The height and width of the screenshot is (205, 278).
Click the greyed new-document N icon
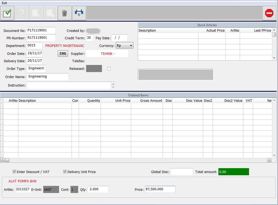coord(36,13)
